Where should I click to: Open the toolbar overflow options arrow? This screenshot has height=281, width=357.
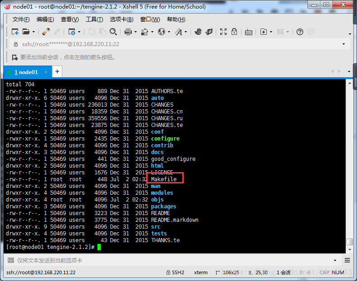[x=350, y=34]
